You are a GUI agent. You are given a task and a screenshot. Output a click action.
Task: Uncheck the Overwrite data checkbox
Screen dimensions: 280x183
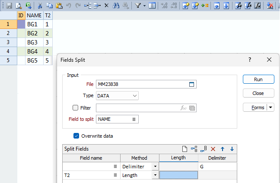(x=76, y=136)
